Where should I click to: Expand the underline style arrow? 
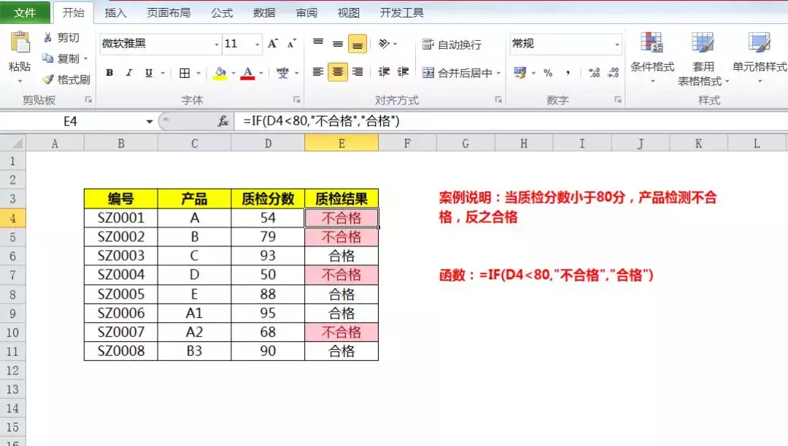[163, 74]
